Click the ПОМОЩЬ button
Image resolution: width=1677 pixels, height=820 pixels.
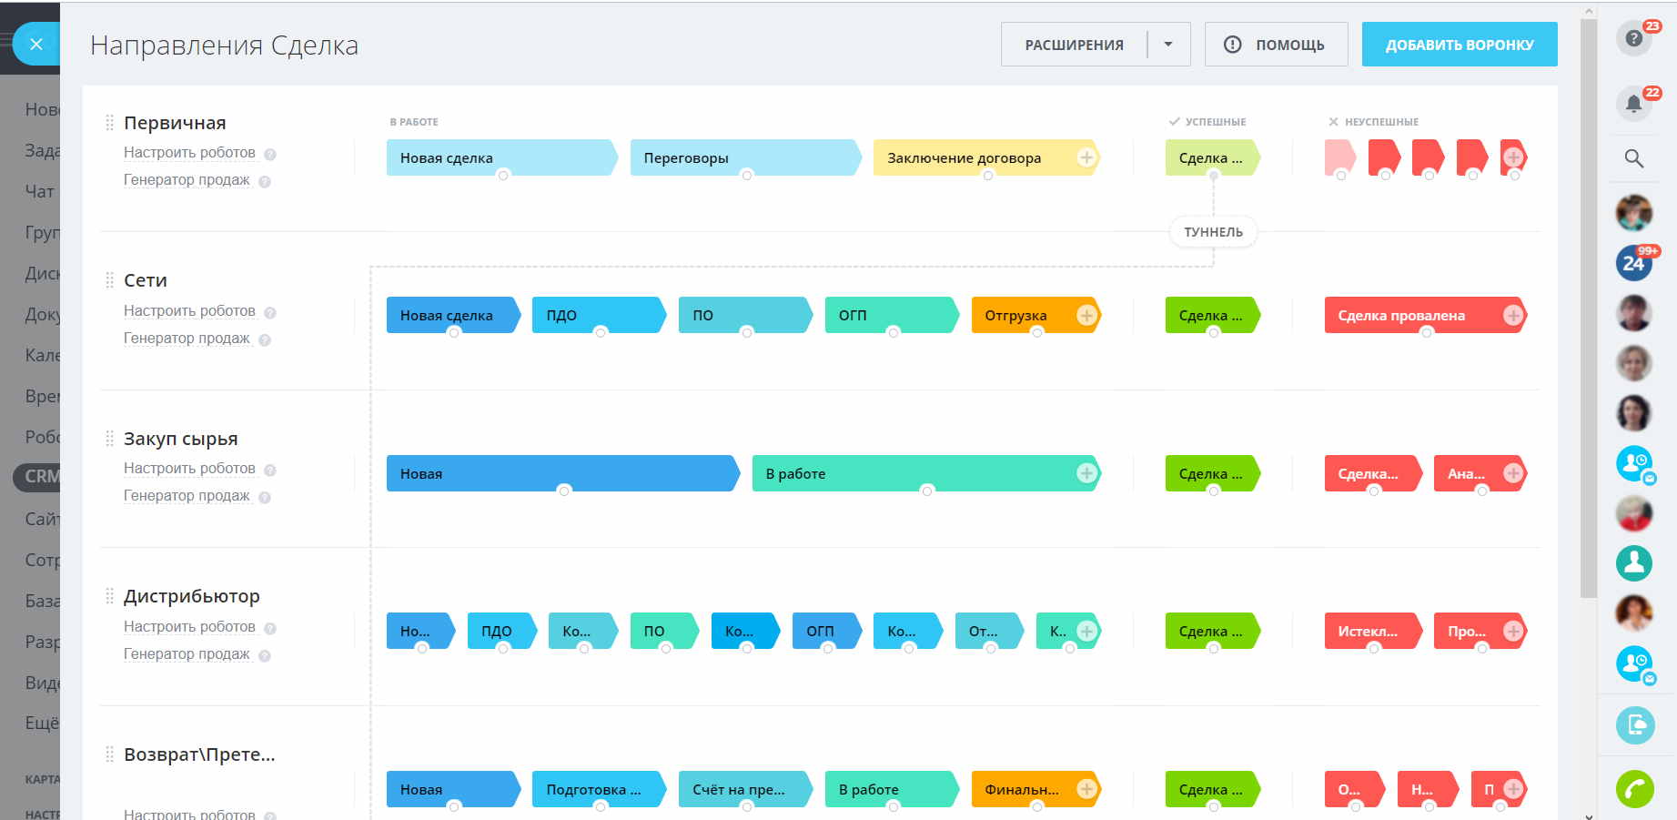coord(1276,45)
